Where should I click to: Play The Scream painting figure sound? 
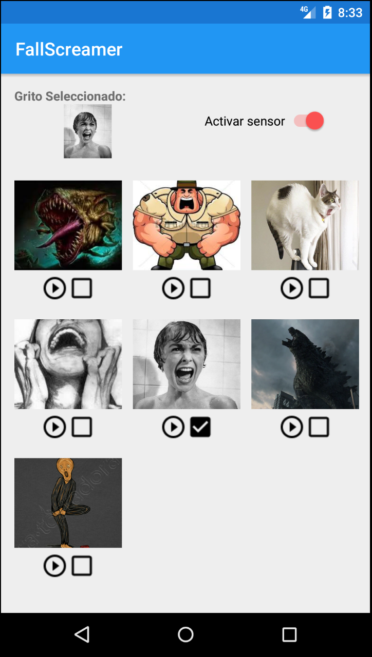[x=55, y=566]
